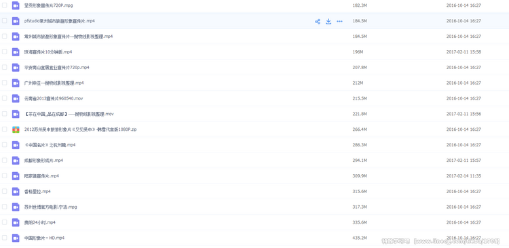Viewport: 509px width, 248px height.
Task: Click the share icon on the pfstudio row
Action: coord(318,22)
